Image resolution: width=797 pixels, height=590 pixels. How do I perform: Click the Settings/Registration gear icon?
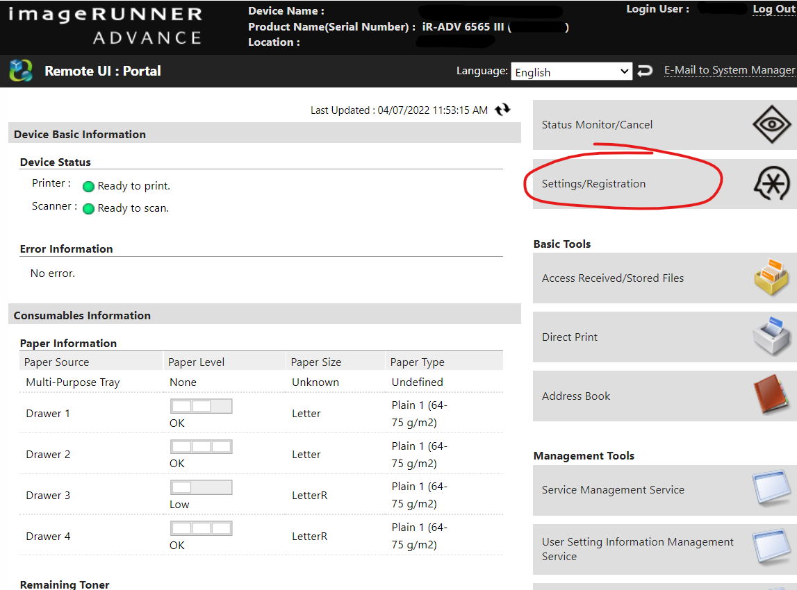771,184
